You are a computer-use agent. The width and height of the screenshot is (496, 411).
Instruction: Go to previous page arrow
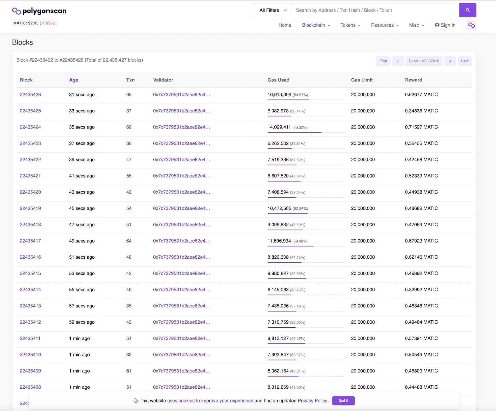click(398, 61)
